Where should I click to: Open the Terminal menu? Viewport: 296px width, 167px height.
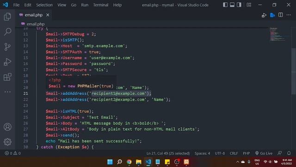click(101, 5)
